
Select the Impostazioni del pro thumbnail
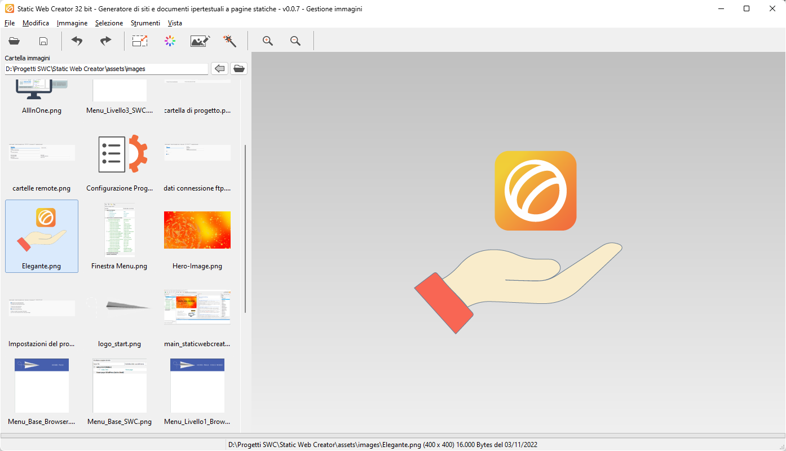42,314
